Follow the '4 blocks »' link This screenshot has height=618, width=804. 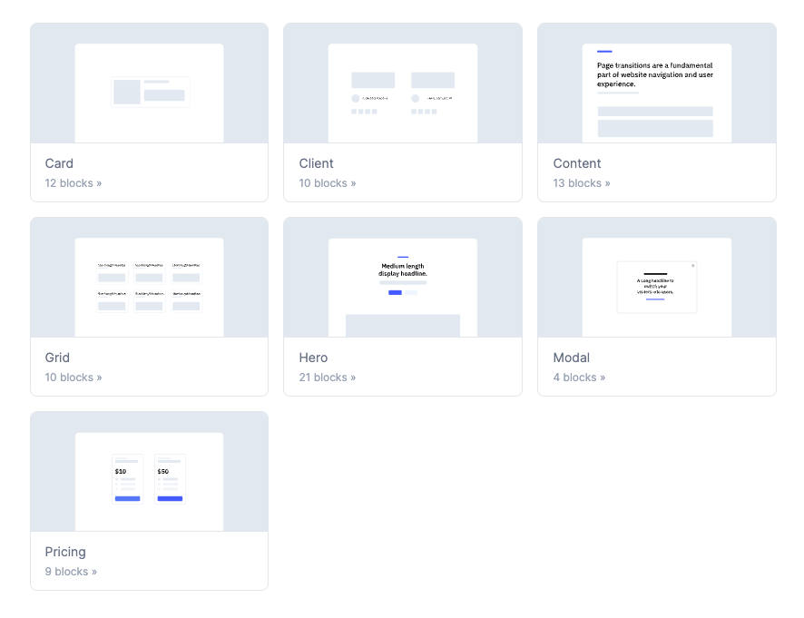point(579,378)
